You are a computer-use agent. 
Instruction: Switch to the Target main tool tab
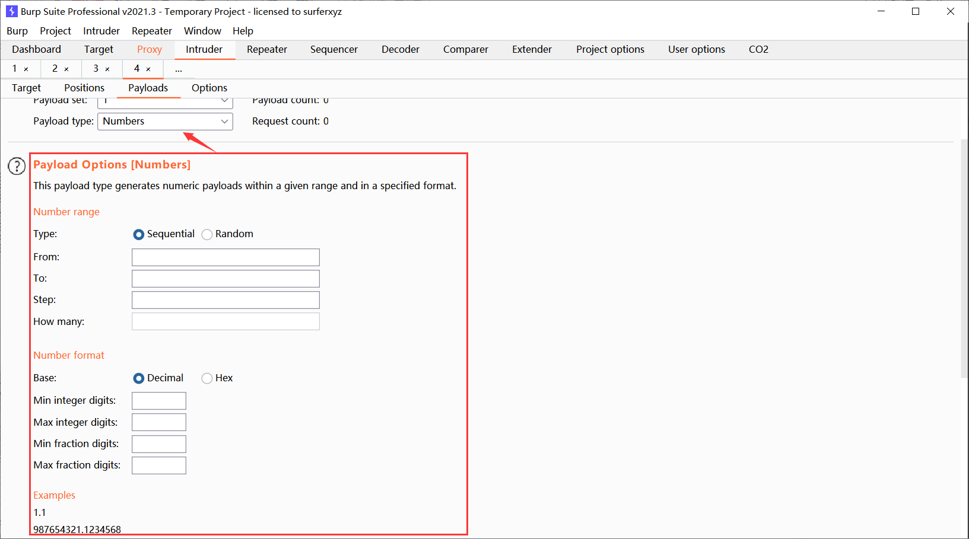(99, 50)
